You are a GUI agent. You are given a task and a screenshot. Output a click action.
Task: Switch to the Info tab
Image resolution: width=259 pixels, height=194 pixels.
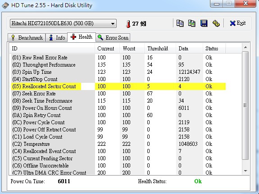tap(57, 38)
